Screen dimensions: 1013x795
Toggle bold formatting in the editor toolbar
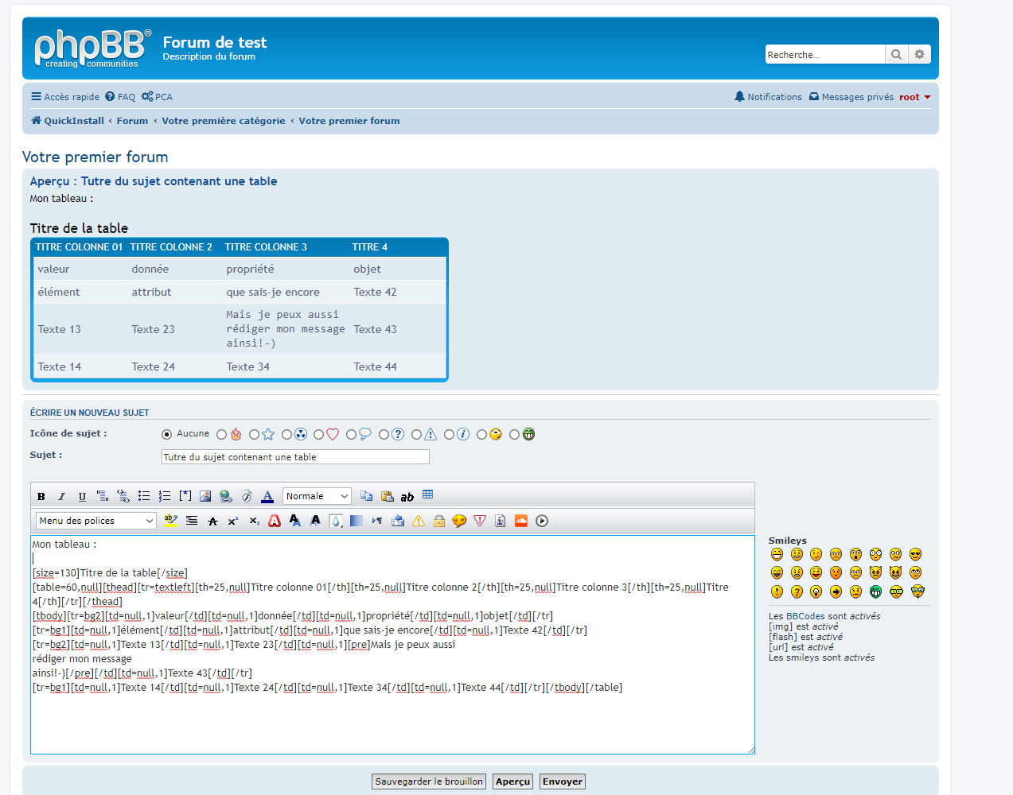point(41,496)
